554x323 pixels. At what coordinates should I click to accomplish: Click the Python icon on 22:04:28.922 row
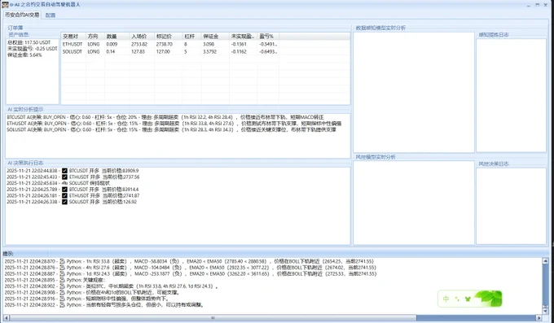[62, 304]
